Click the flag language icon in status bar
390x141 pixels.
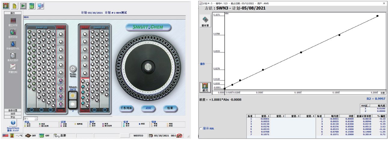coord(5,136)
